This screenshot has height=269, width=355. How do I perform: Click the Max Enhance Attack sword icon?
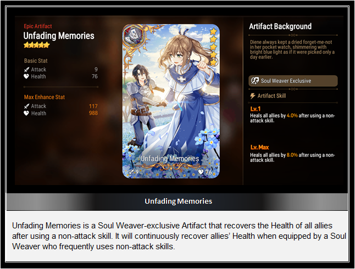(x=26, y=106)
